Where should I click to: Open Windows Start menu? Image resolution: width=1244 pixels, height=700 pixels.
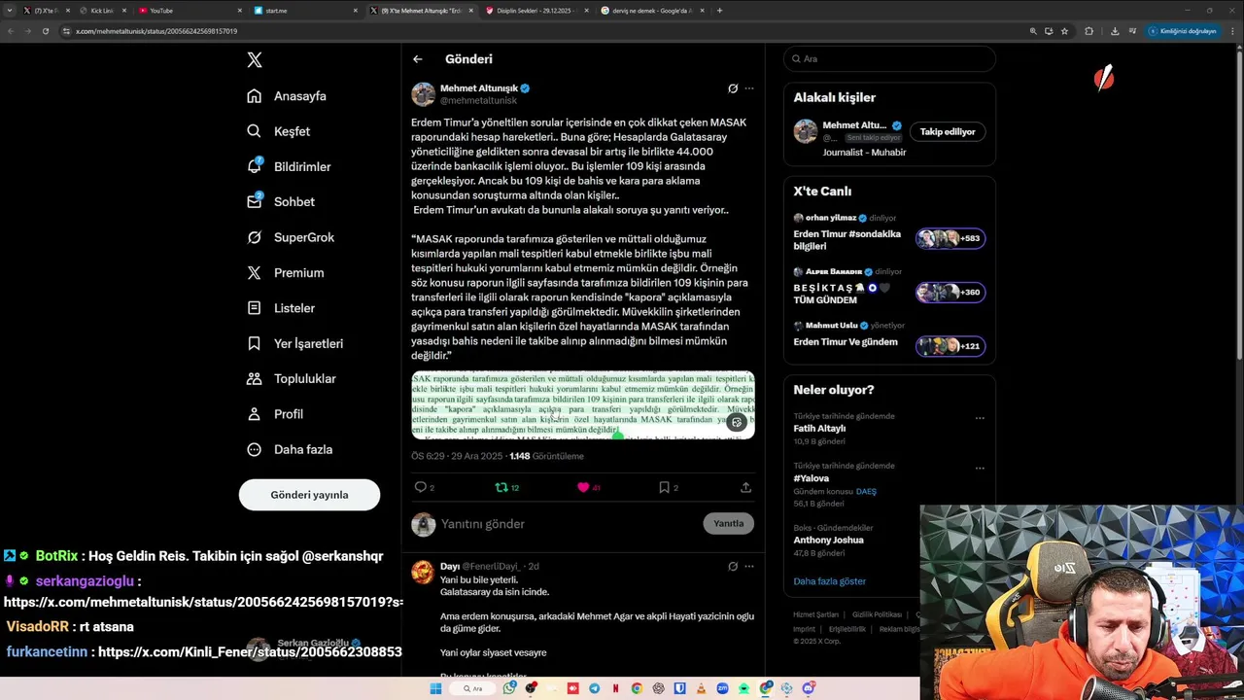click(435, 688)
